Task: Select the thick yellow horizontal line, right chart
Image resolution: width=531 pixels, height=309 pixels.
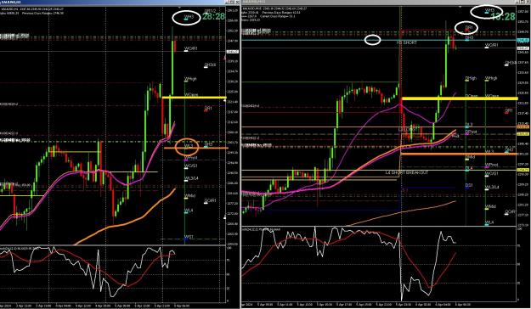Action: [x=459, y=98]
